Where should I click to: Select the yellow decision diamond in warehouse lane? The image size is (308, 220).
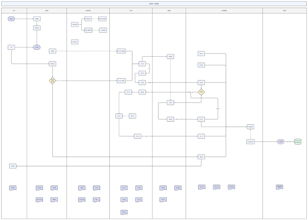pyautogui.click(x=201, y=92)
